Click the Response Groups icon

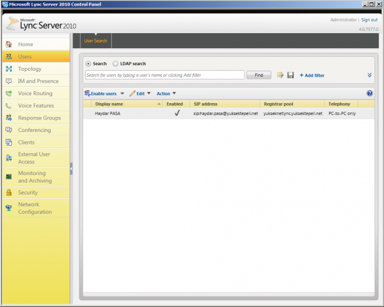pyautogui.click(x=9, y=118)
